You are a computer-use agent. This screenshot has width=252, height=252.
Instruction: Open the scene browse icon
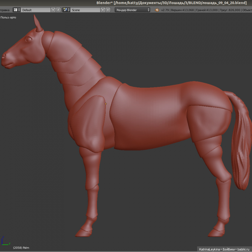point(66,10)
